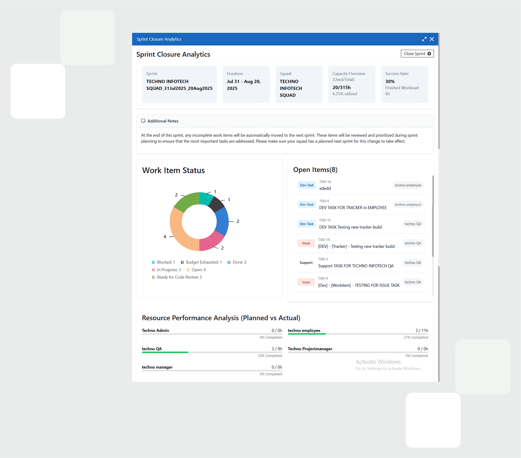Open [DEV] - [Tracker] - Testing new tracker build
521x458 pixels.
click(356, 247)
